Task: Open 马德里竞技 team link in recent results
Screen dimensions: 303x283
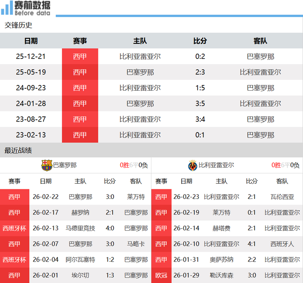Action: tap(80, 228)
